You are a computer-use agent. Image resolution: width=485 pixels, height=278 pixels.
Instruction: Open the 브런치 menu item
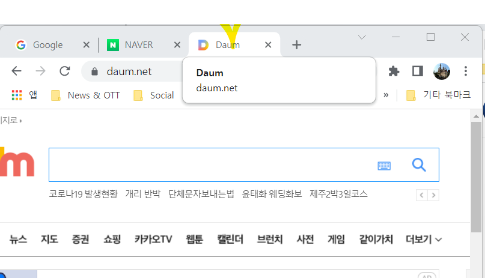(x=270, y=240)
